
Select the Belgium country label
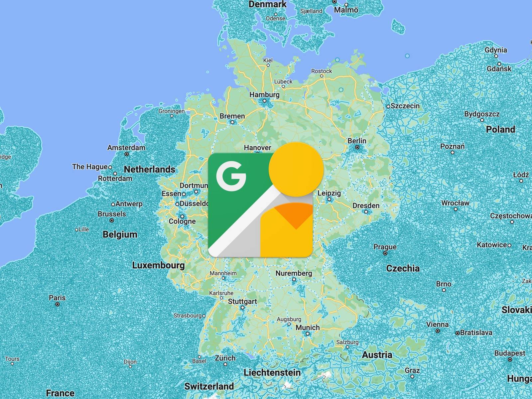point(120,234)
